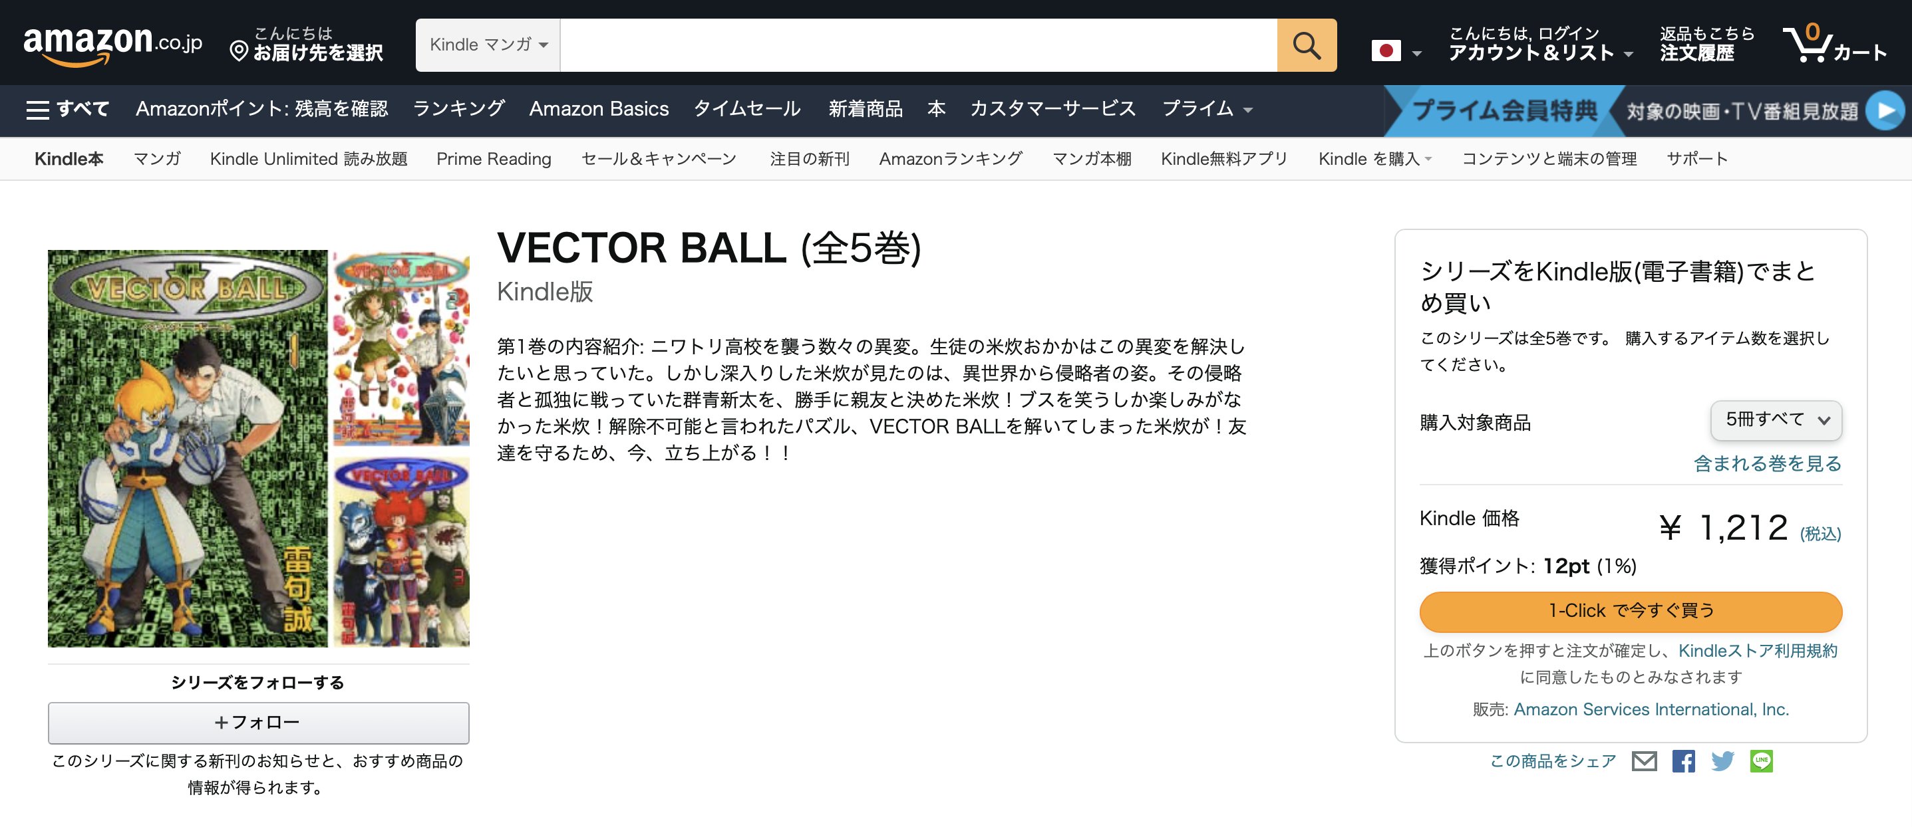
Task: Click the delivery location pin お届け先を選択
Action: point(307,45)
